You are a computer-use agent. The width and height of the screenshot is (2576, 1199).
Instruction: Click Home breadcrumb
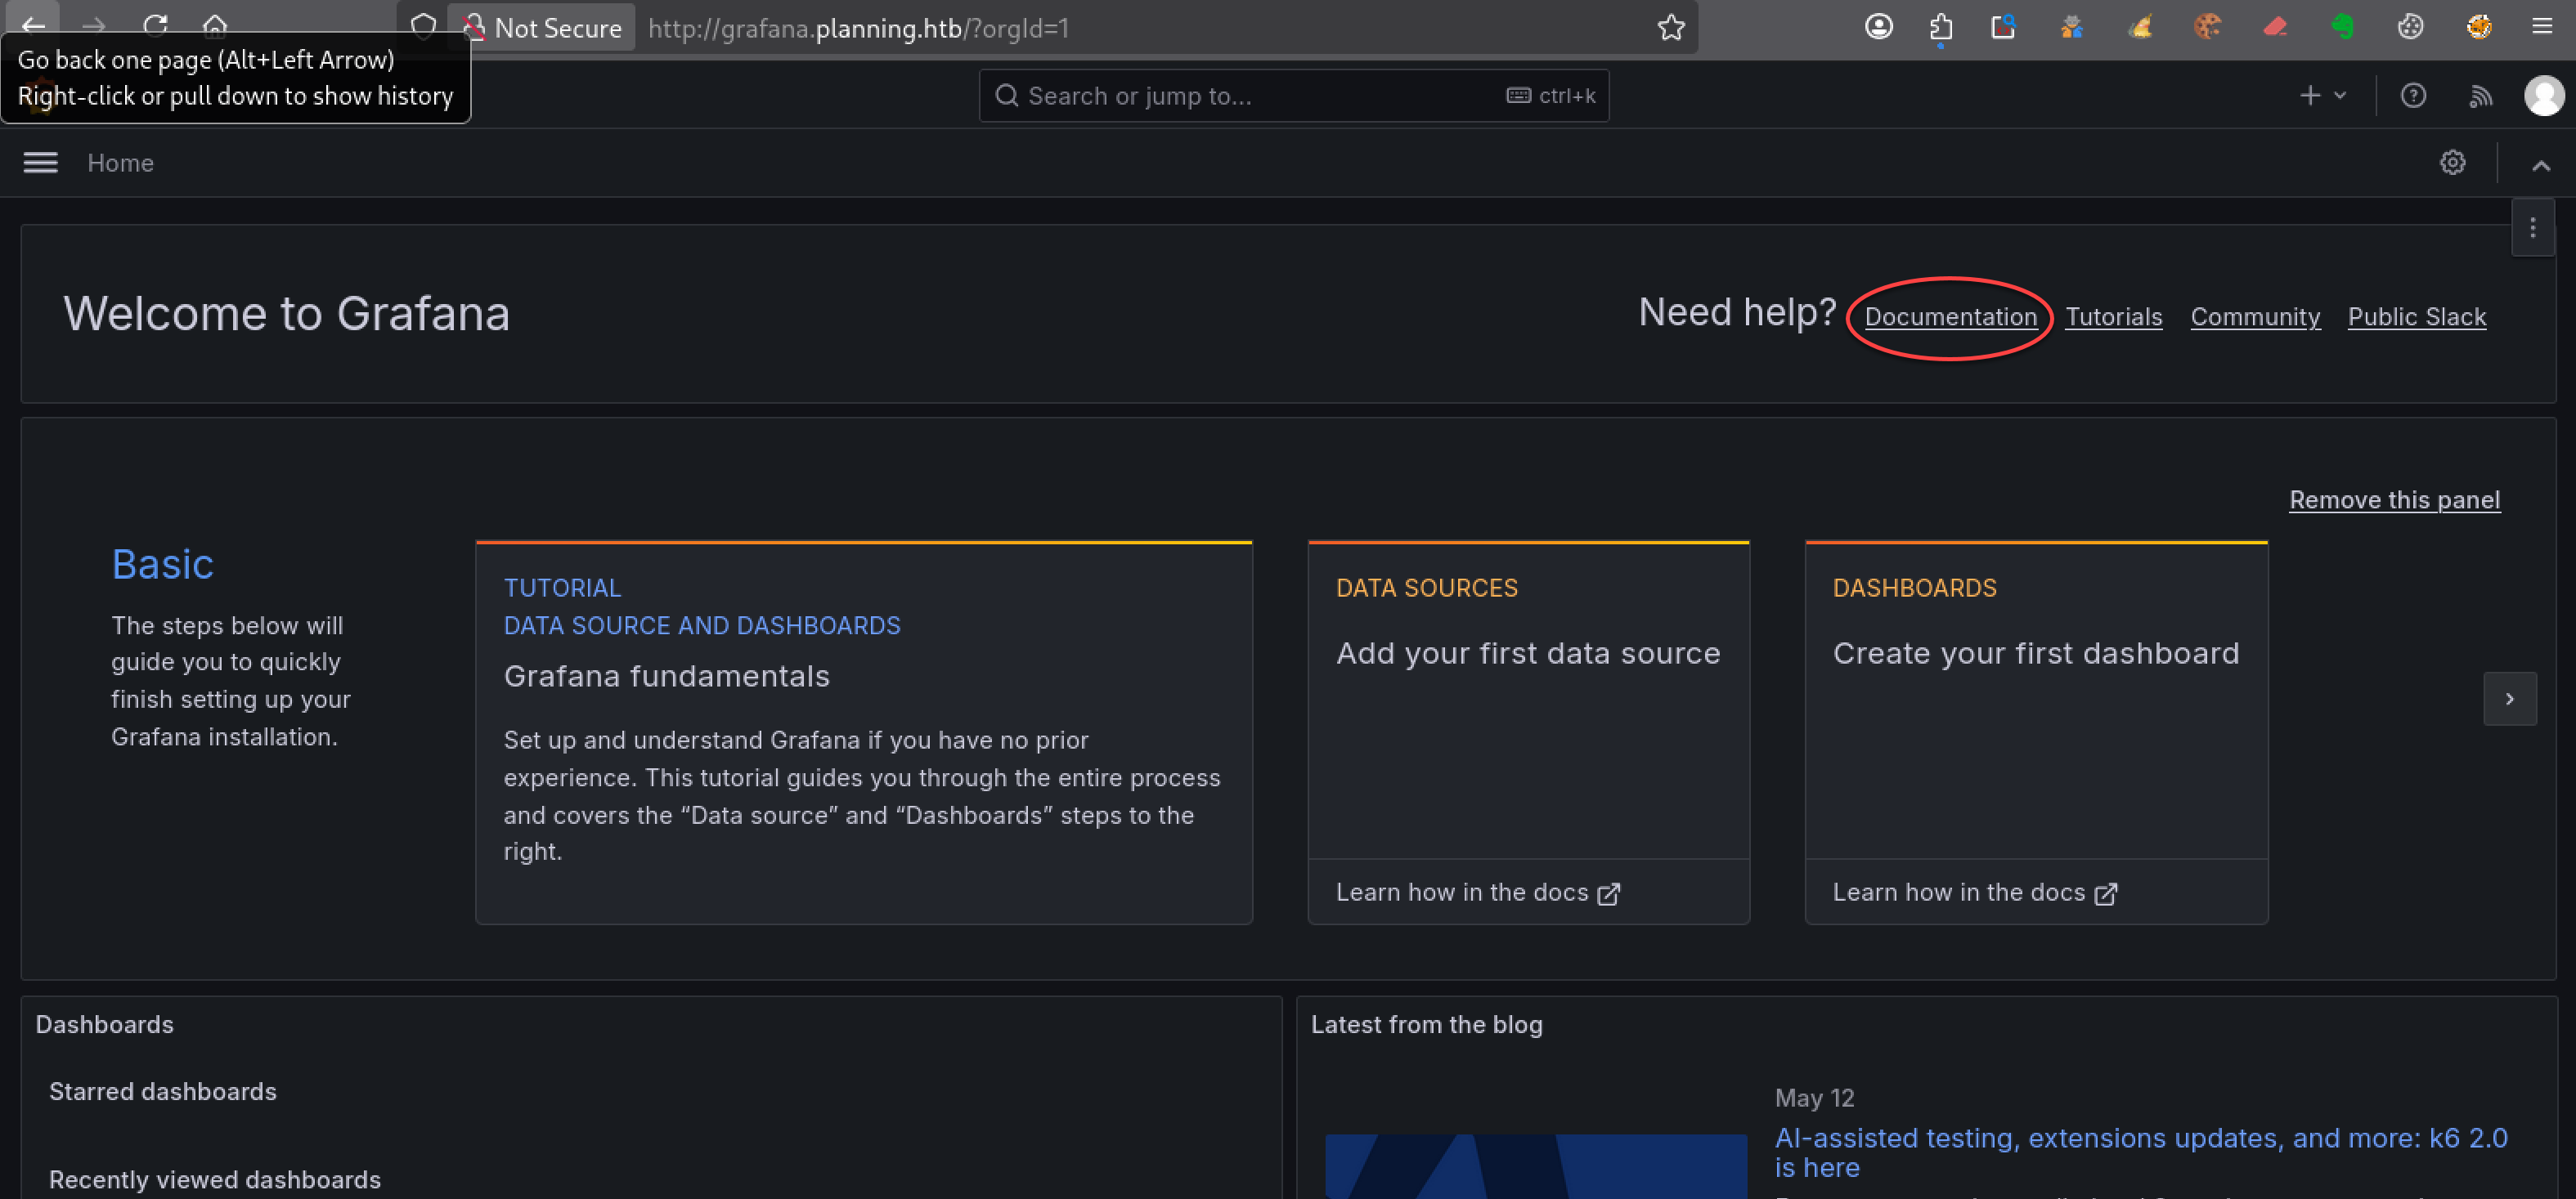coord(120,163)
